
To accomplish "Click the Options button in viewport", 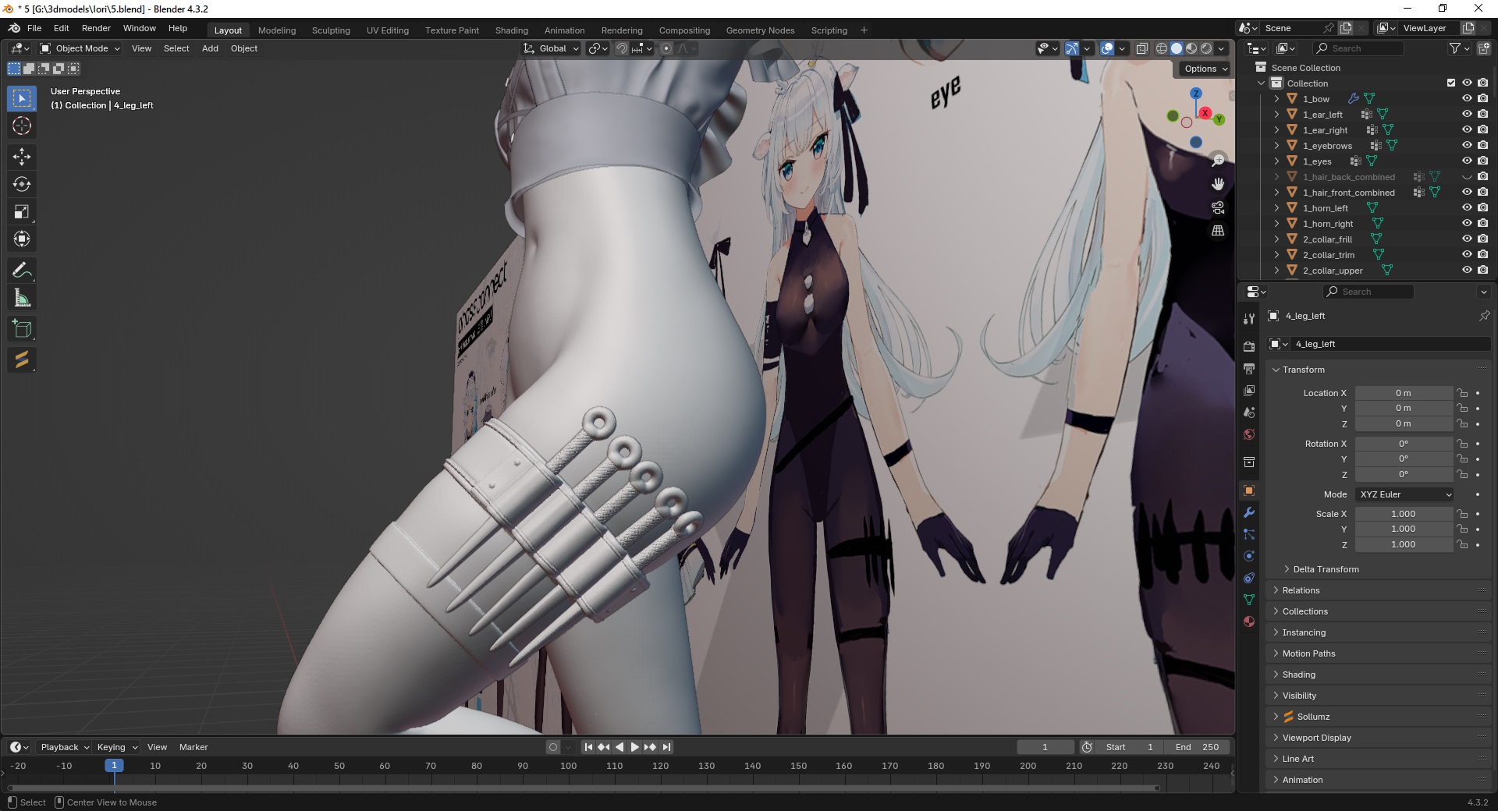I will tap(1205, 69).
